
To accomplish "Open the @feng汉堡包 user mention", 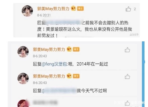I will pos(54,64).
